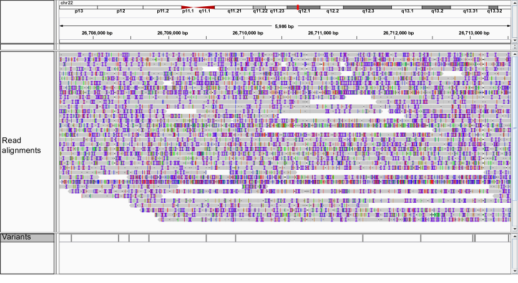Click the read alignments panel scroll-down arrow
Viewport: 518px width, 283px height.
(515, 229)
